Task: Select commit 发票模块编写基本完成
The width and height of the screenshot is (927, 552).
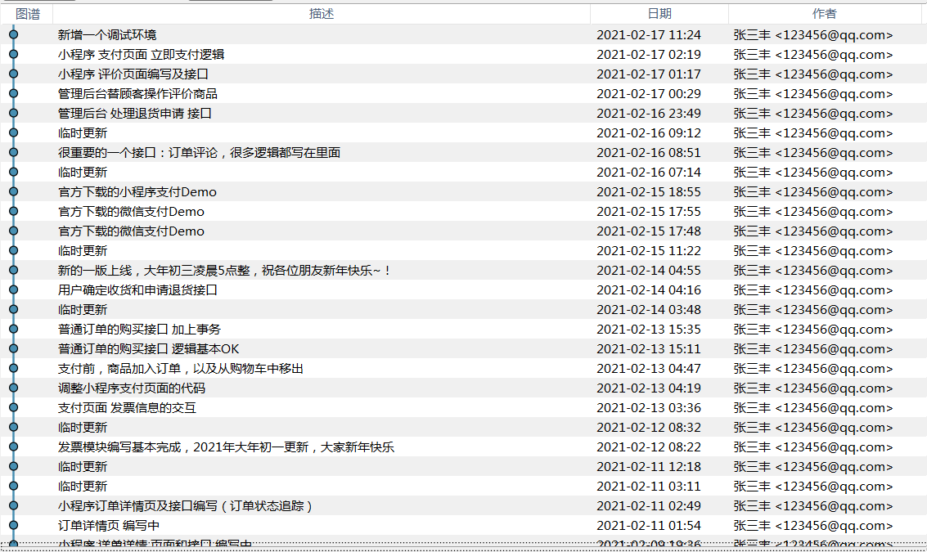Action: point(226,447)
